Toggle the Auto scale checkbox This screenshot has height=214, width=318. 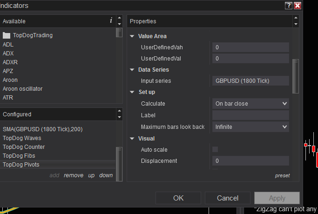pyautogui.click(x=215, y=149)
